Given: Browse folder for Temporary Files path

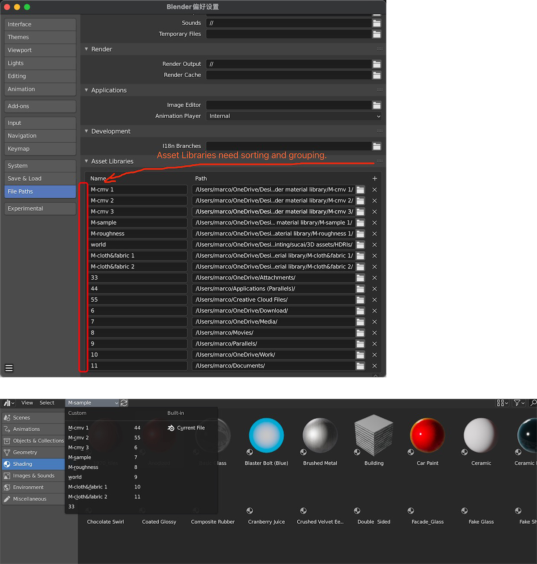Looking at the screenshot, I should [x=376, y=34].
